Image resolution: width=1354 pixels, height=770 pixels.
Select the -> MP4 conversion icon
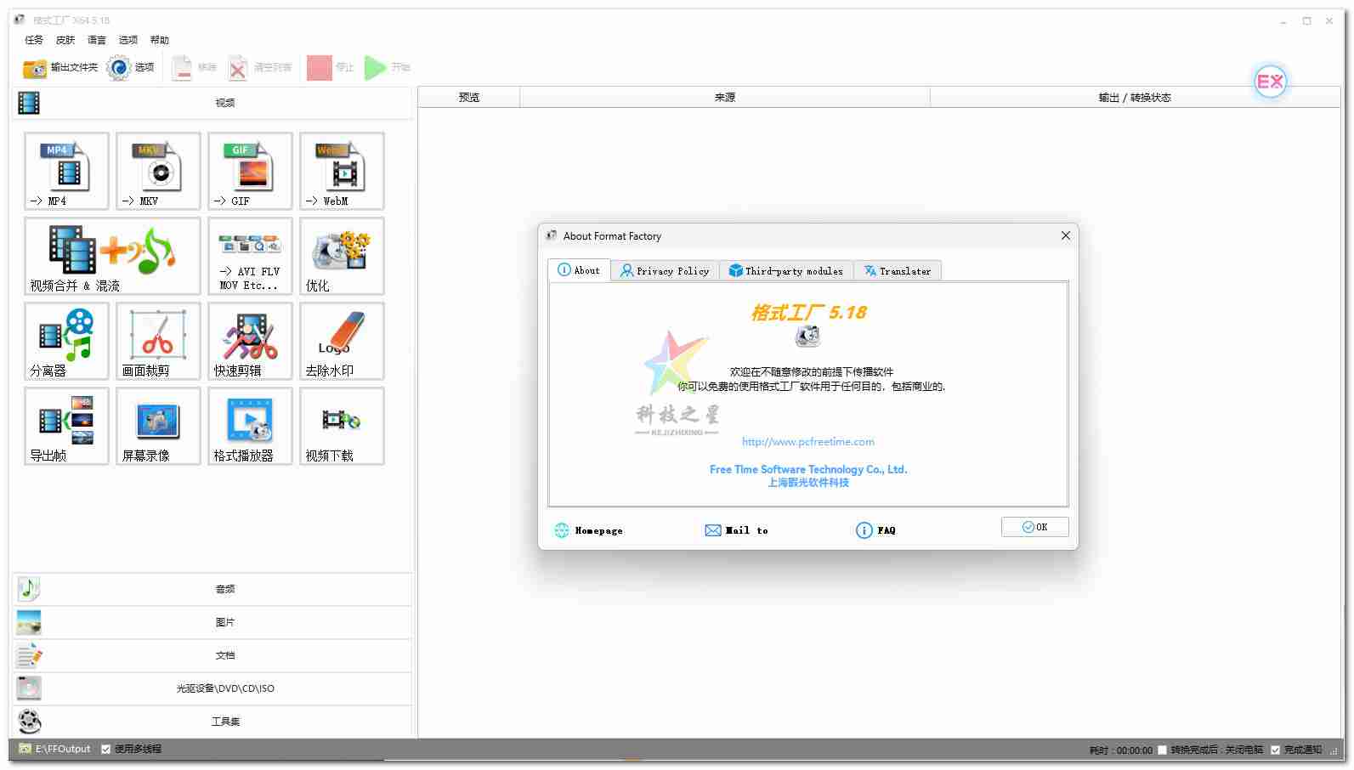(x=66, y=171)
